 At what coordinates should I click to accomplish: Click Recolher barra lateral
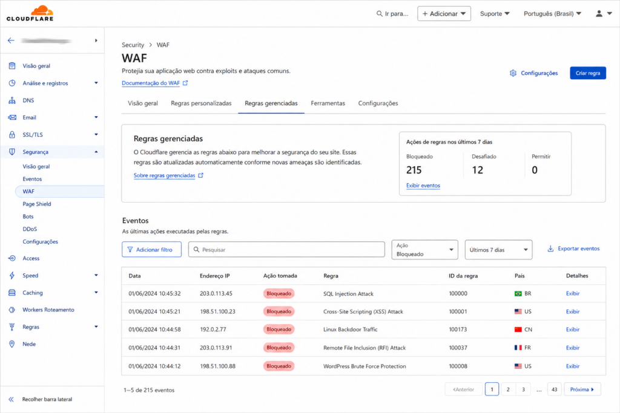tap(47, 399)
